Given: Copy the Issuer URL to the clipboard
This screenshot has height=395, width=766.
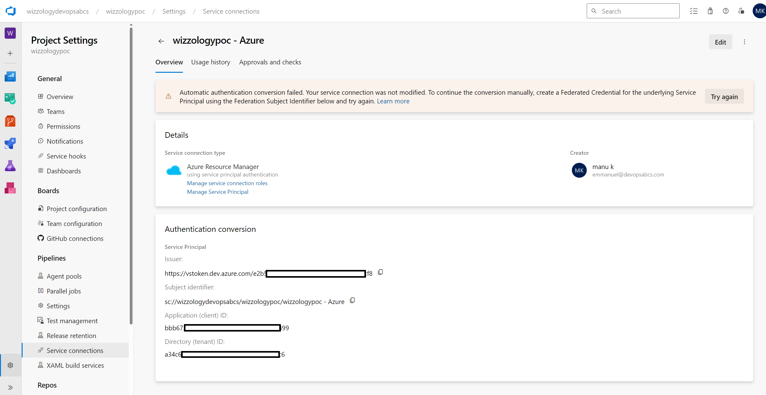Looking at the screenshot, I should 381,272.
